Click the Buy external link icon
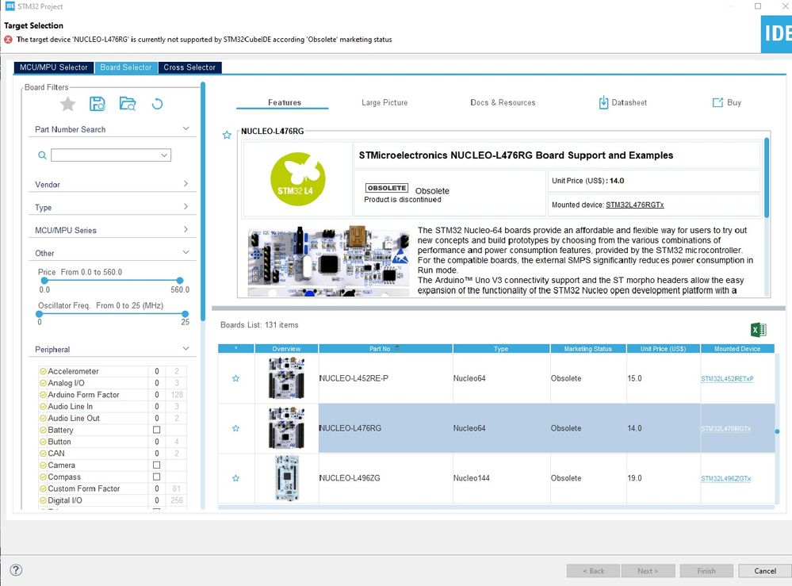This screenshot has width=792, height=586. pyautogui.click(x=717, y=102)
